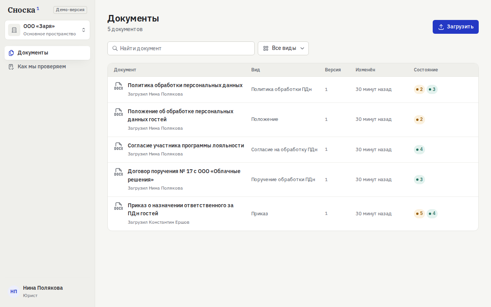Click the Демо-версия badge

70,10
